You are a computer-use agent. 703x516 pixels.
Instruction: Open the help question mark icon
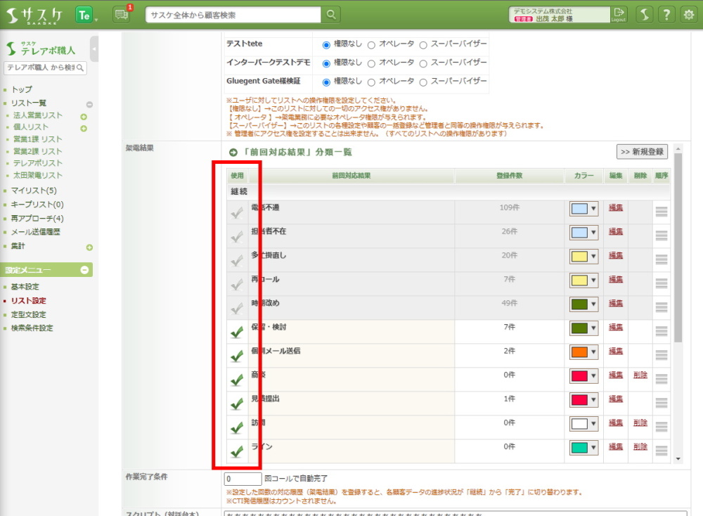[x=666, y=15]
